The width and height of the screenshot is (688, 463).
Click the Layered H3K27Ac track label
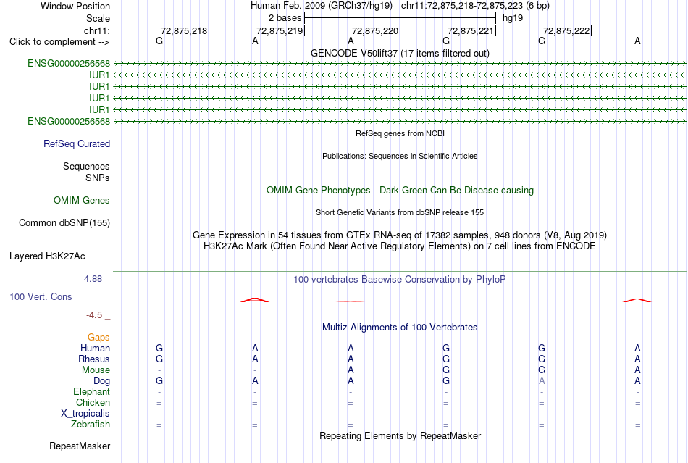click(x=47, y=256)
